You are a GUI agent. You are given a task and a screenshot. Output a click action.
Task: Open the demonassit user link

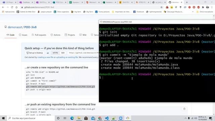pyautogui.click(x=15, y=27)
